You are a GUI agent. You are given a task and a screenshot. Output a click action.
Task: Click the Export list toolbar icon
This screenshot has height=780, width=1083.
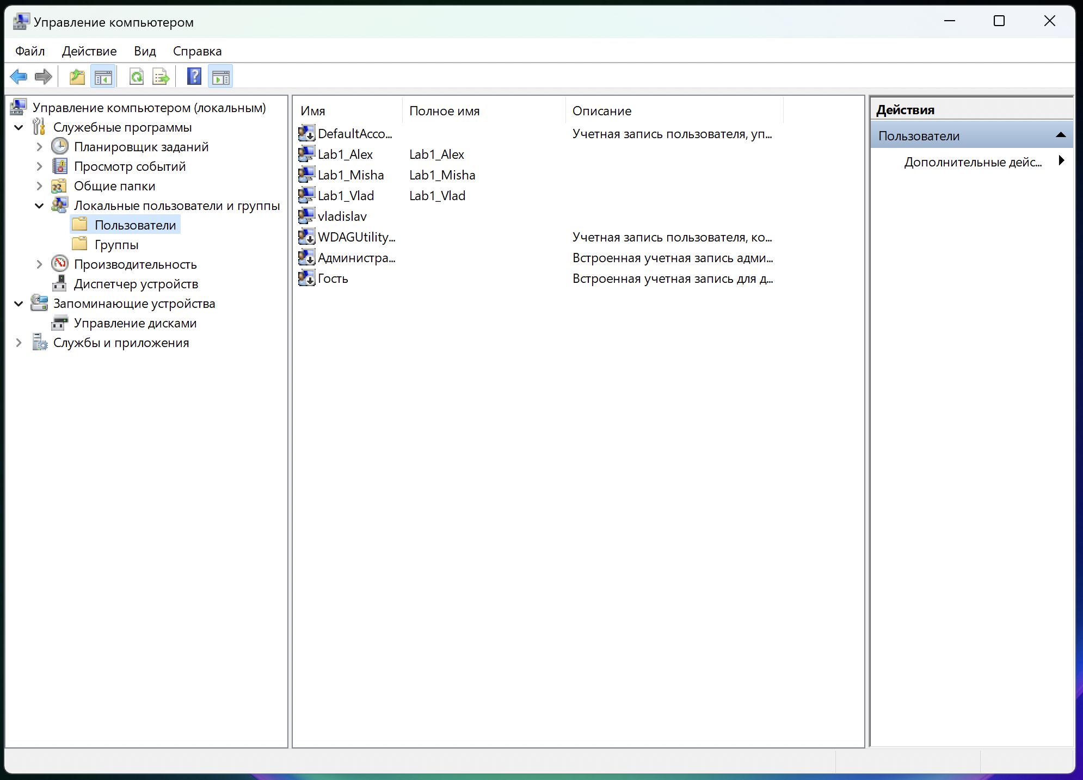[x=161, y=77]
